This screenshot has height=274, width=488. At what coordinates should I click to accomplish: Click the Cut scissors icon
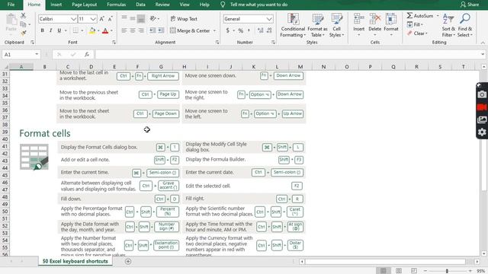pyautogui.click(x=23, y=15)
